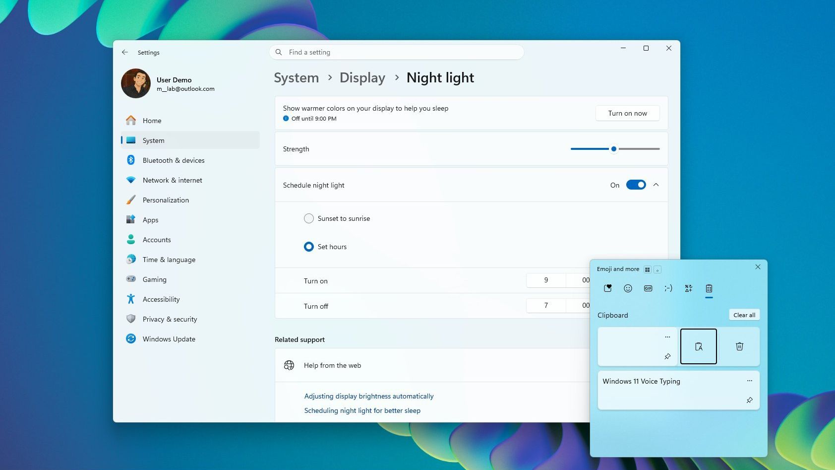
Task: Close the Settings window
Action: click(669, 48)
